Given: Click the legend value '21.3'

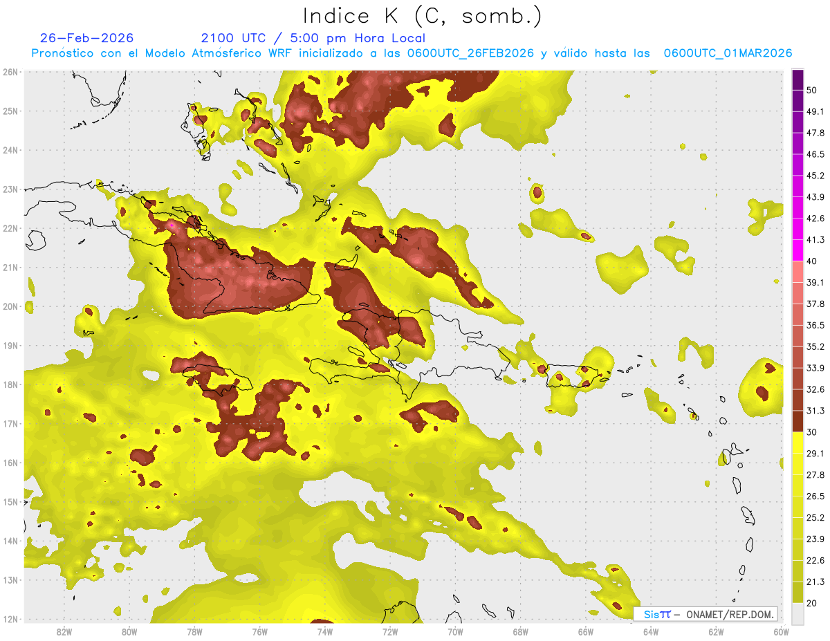Looking at the screenshot, I should click(x=815, y=582).
